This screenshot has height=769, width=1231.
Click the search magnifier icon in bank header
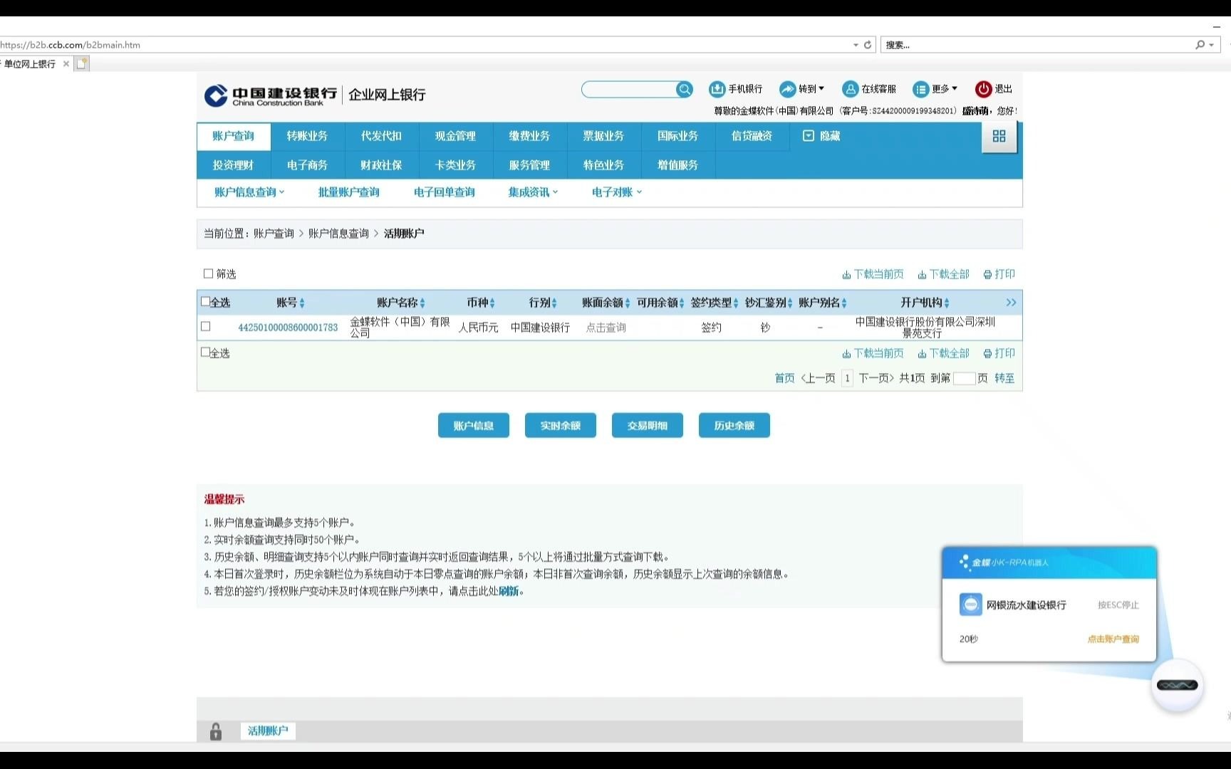(684, 89)
